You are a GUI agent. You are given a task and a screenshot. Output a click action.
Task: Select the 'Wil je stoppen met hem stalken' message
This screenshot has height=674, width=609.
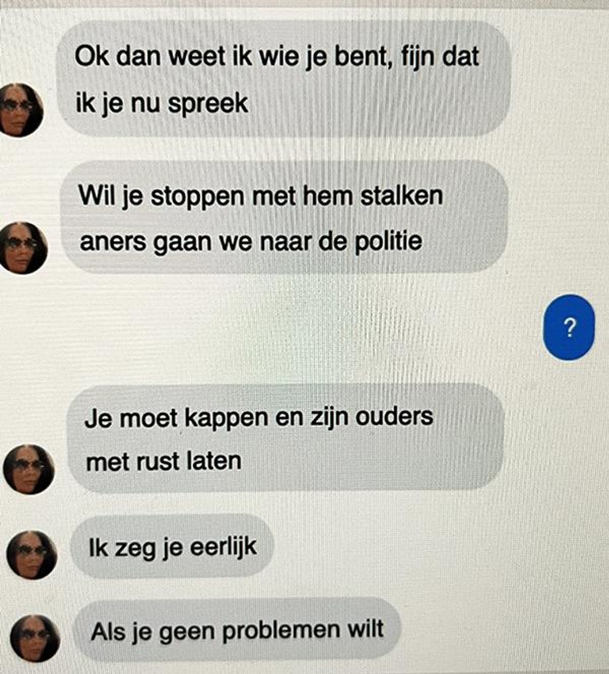pyautogui.click(x=284, y=218)
